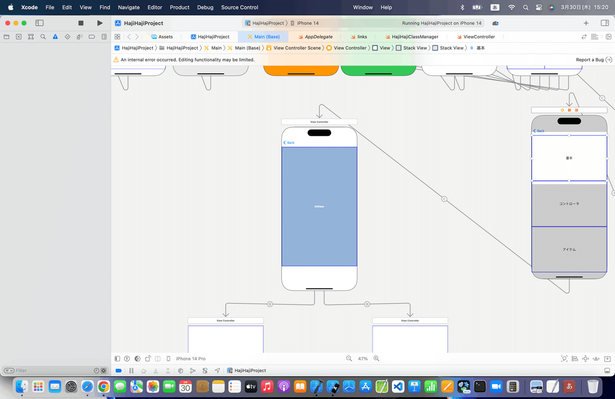Viewport: 615px width, 399px height.
Task: Choose iPhone 14 run destination
Action: [x=304, y=23]
